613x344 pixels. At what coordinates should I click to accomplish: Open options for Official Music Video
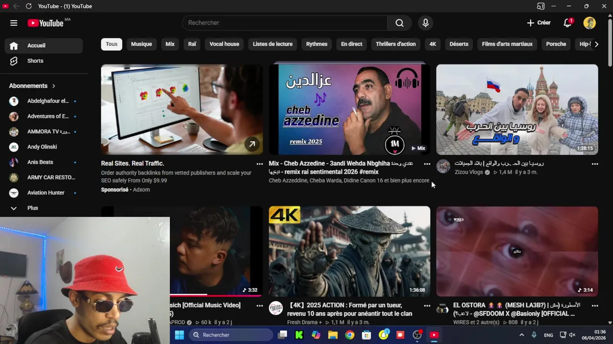(260, 306)
